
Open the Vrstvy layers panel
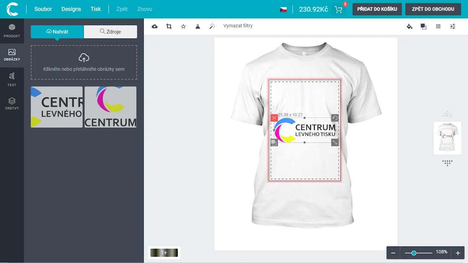(12, 104)
